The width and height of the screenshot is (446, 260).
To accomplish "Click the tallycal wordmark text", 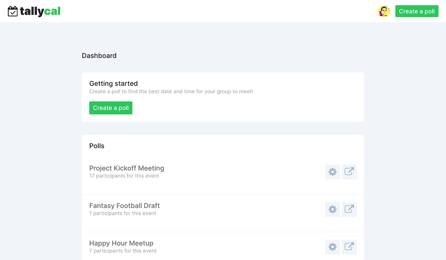I will 40,12.
